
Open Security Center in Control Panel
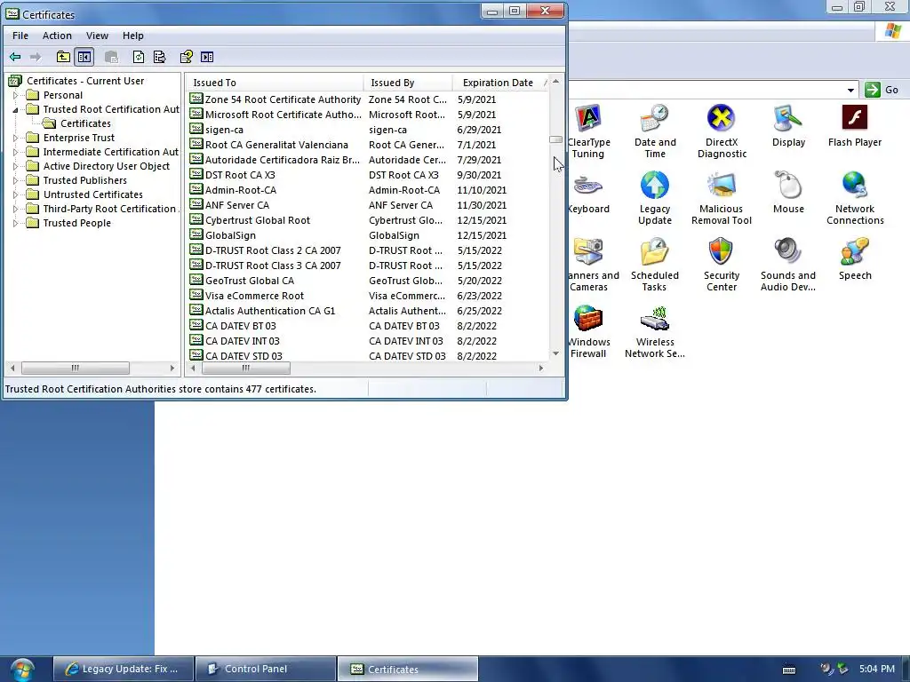[x=722, y=265]
